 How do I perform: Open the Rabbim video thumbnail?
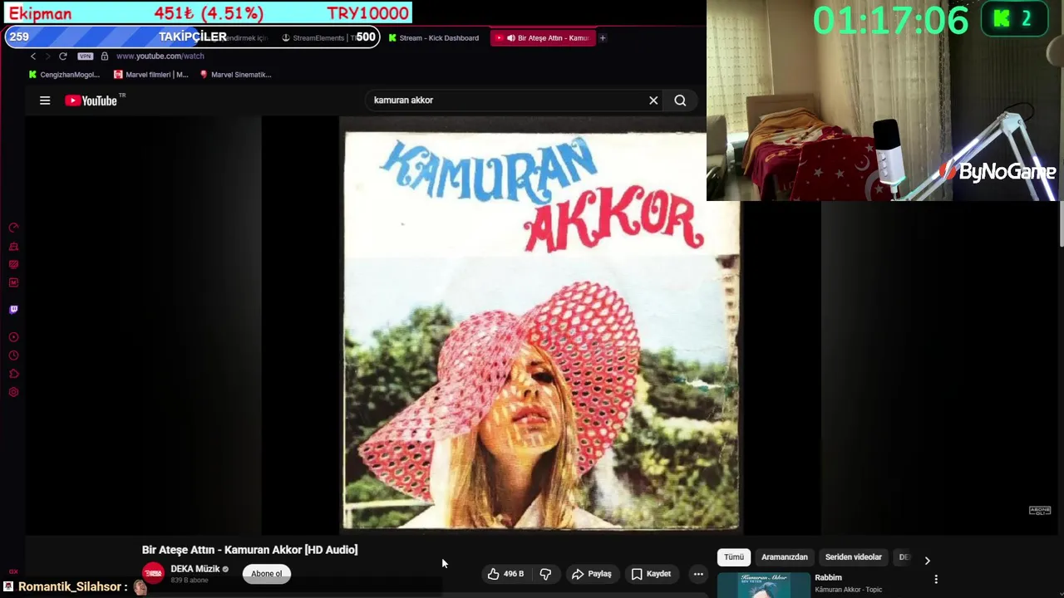pyautogui.click(x=764, y=585)
